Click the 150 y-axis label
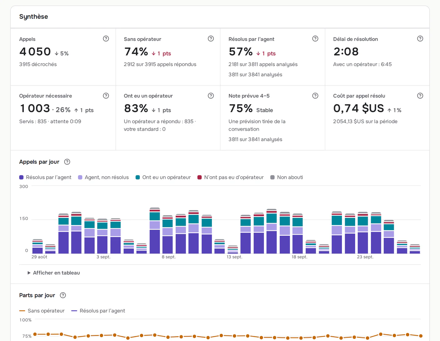The width and height of the screenshot is (440, 341). (24, 218)
